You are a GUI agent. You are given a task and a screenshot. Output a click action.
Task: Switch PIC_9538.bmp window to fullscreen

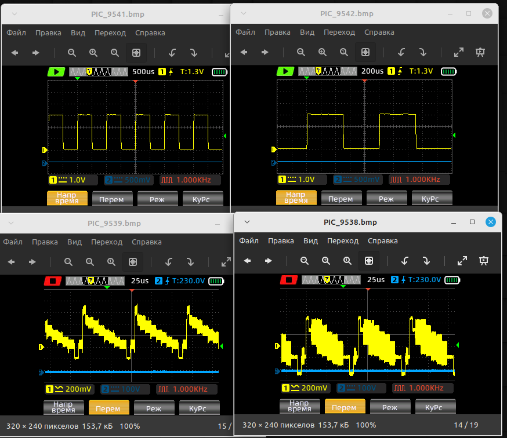pos(462,261)
